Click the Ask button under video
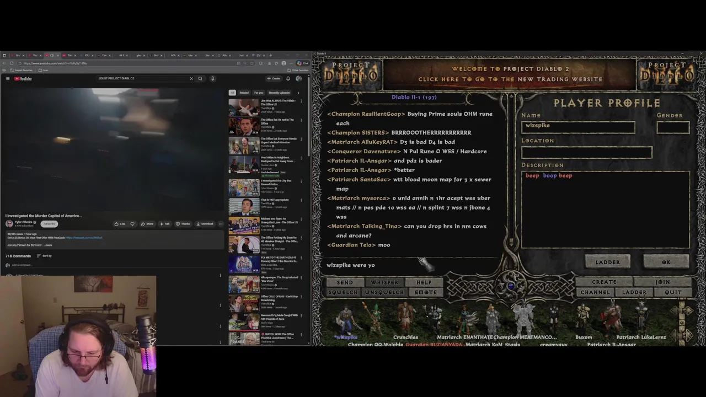This screenshot has width=706, height=397. tap(164, 224)
